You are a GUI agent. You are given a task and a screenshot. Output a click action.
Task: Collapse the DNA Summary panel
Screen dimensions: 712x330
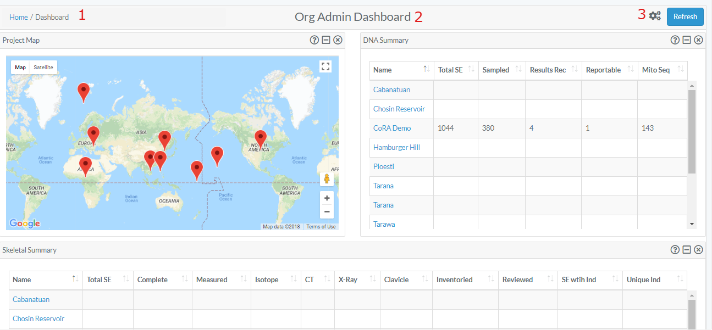(x=687, y=40)
